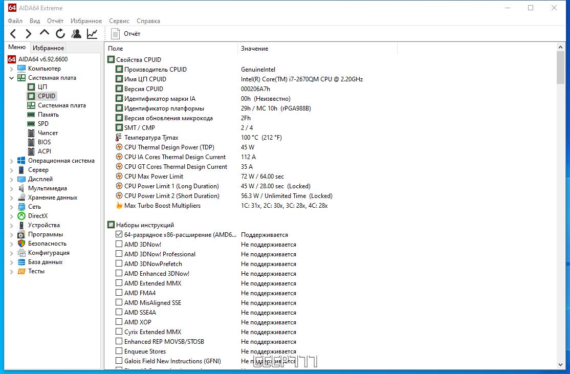This screenshot has height=374, width=570.
Task: Refresh the page using the Refresh icon
Action: coord(60,34)
